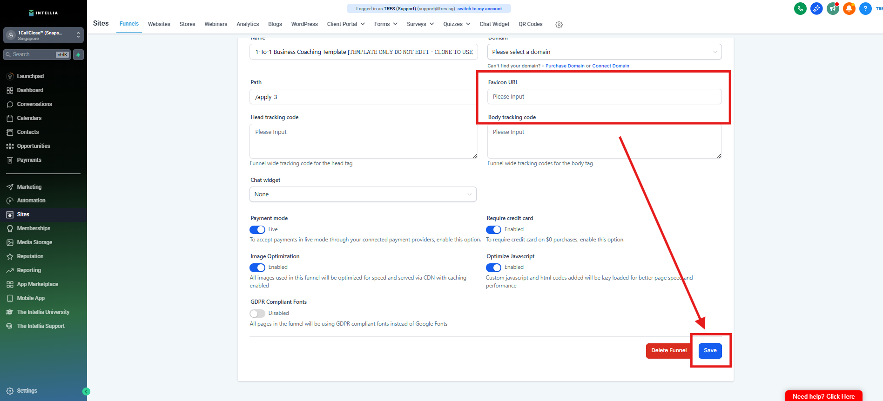This screenshot has width=883, height=401.
Task: Expand the Quizzes menu
Action: (x=457, y=24)
